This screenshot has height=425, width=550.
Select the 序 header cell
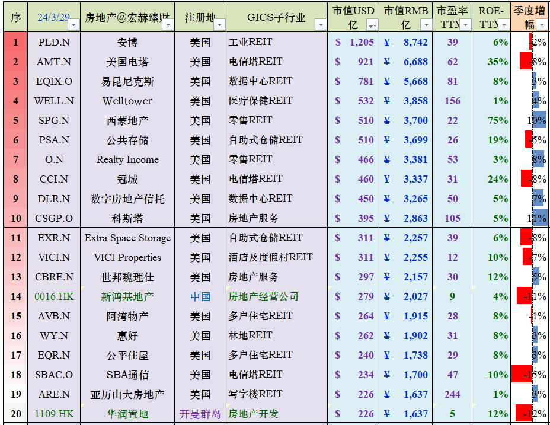15,17
